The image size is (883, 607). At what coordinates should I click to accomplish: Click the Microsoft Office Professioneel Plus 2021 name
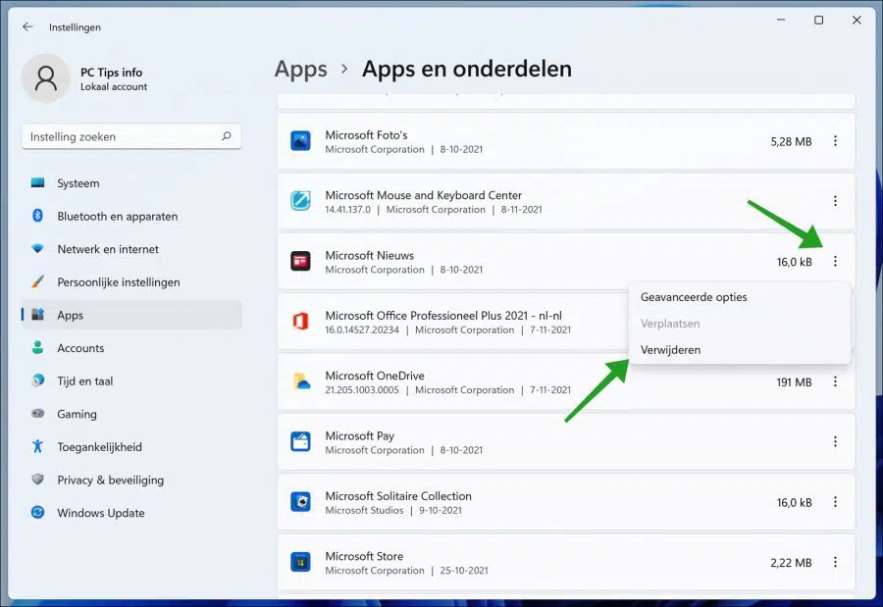[443, 316]
